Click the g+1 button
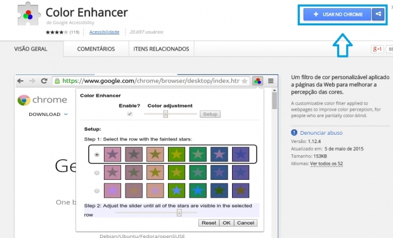Viewport: 393px width, 238px height. (x=377, y=49)
